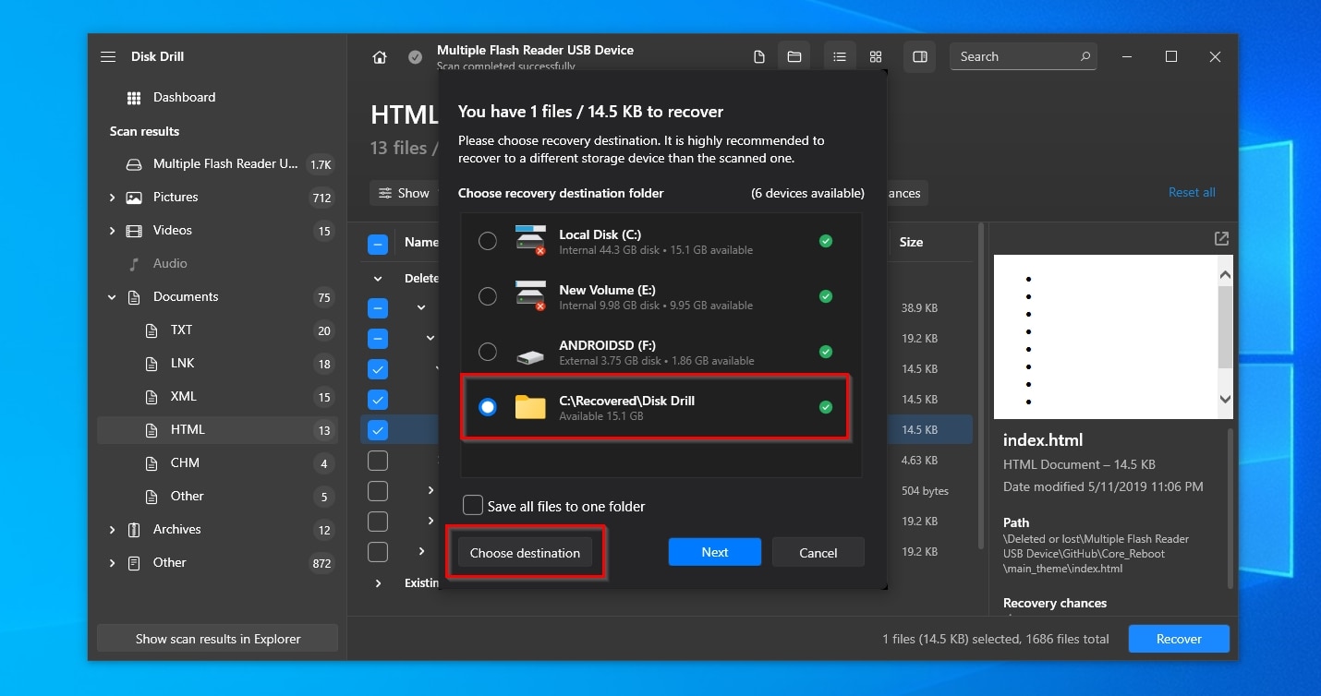Screen dimensions: 1321x696
Task: Open the Dashboard item
Action: click(217, 97)
